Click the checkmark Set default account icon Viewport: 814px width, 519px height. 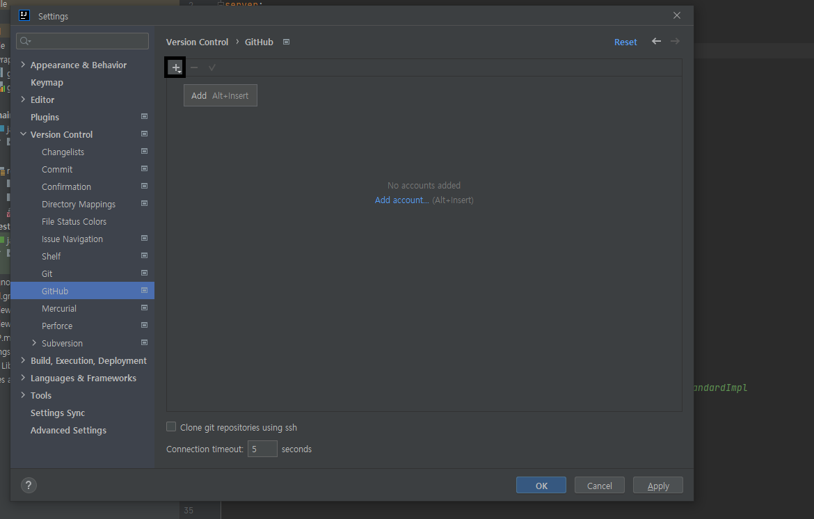(212, 67)
